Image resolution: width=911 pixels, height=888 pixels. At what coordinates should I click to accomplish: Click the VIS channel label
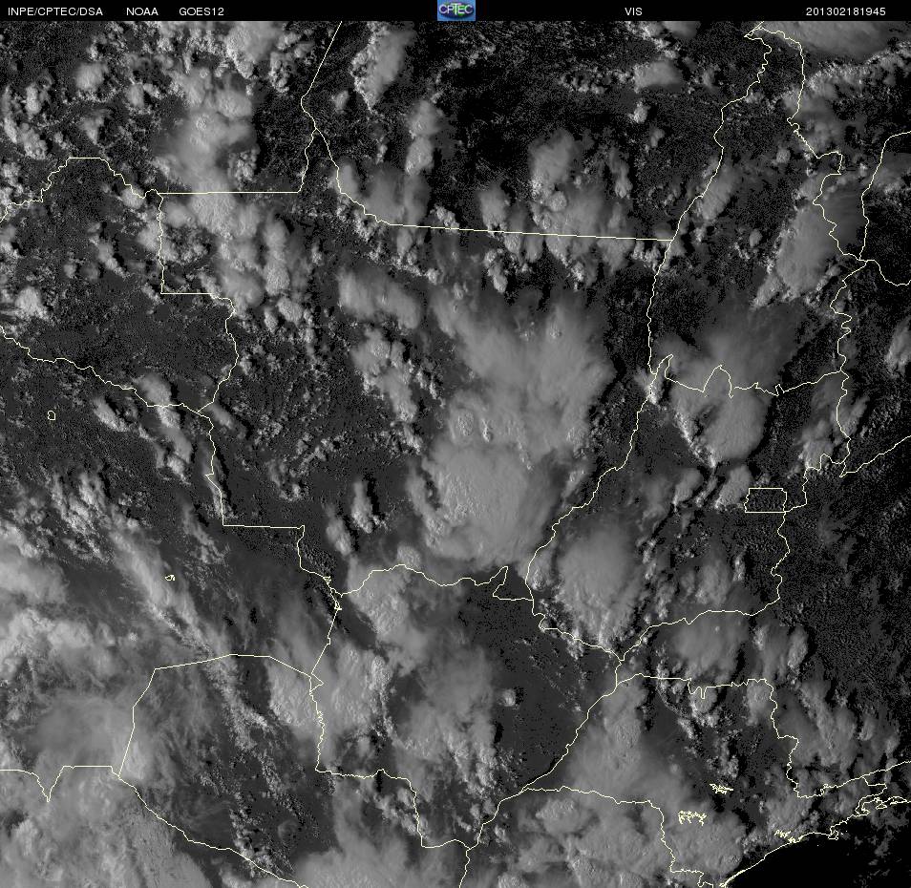click(x=633, y=11)
